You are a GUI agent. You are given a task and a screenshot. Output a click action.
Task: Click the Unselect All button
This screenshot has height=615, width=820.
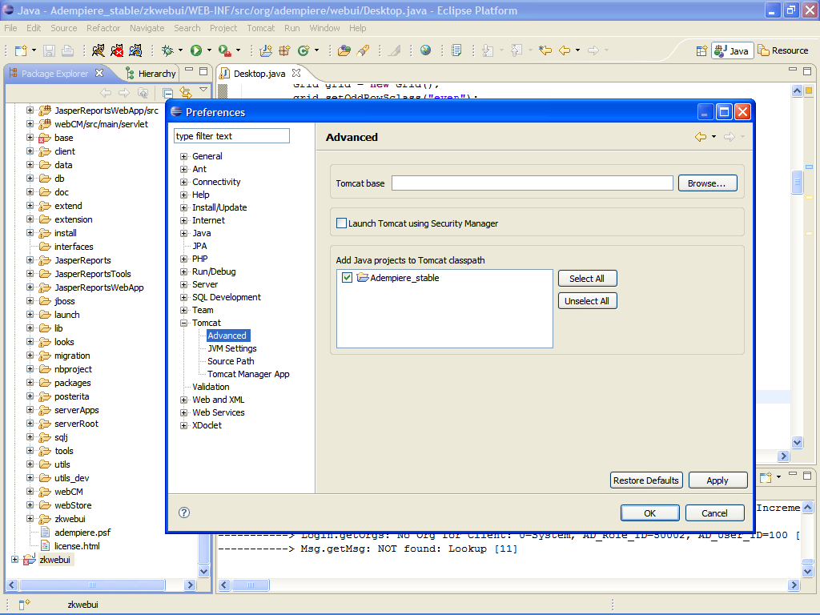pyautogui.click(x=587, y=301)
